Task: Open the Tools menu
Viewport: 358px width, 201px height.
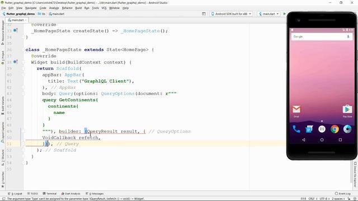Action: (96, 8)
